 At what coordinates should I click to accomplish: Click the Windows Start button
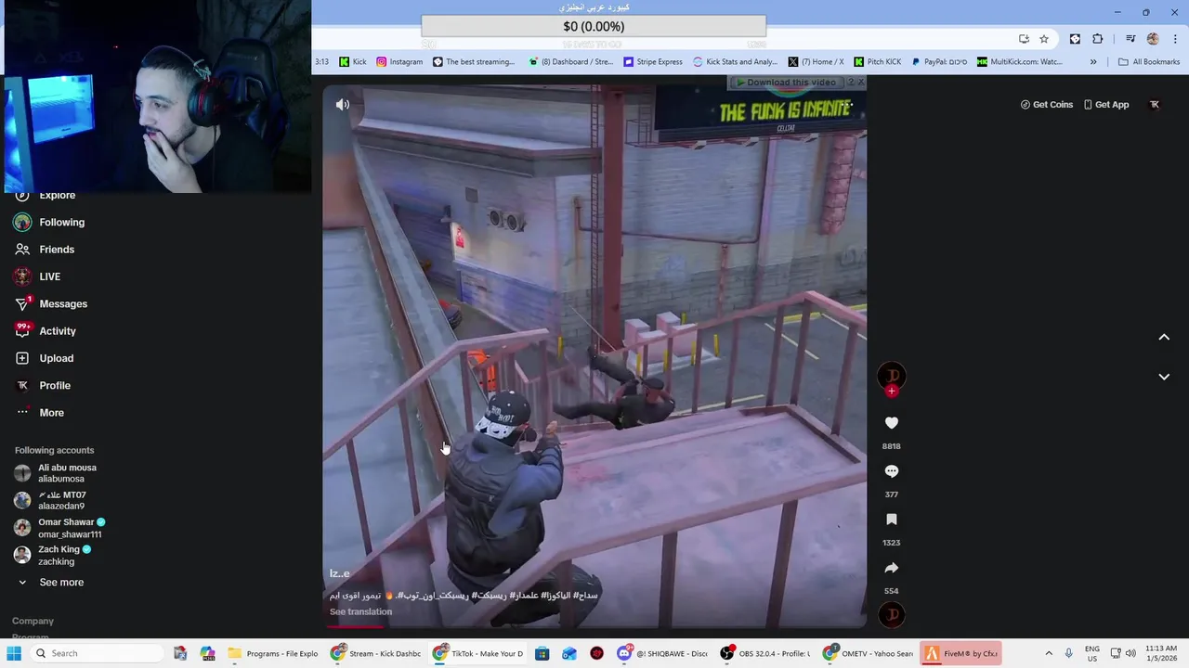pos(14,653)
